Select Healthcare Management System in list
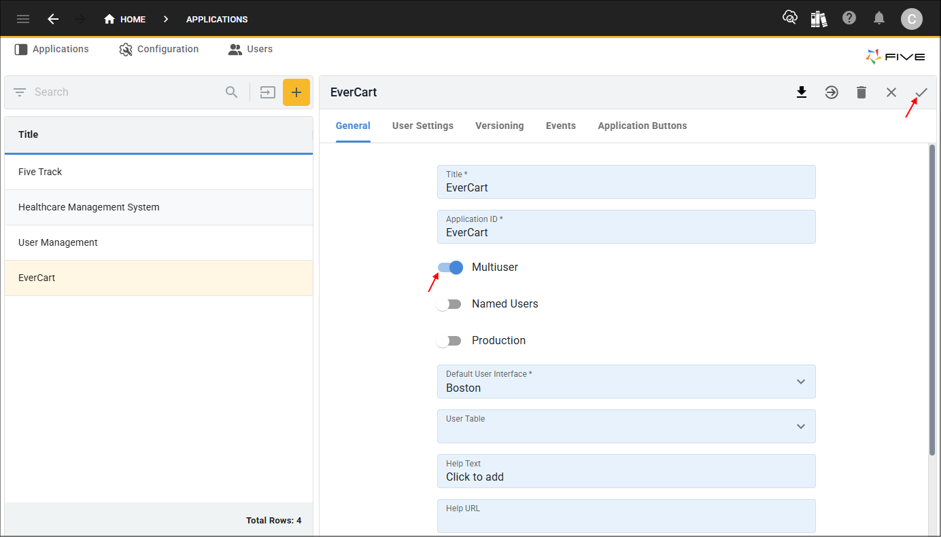The height and width of the screenshot is (537, 941). click(x=89, y=207)
